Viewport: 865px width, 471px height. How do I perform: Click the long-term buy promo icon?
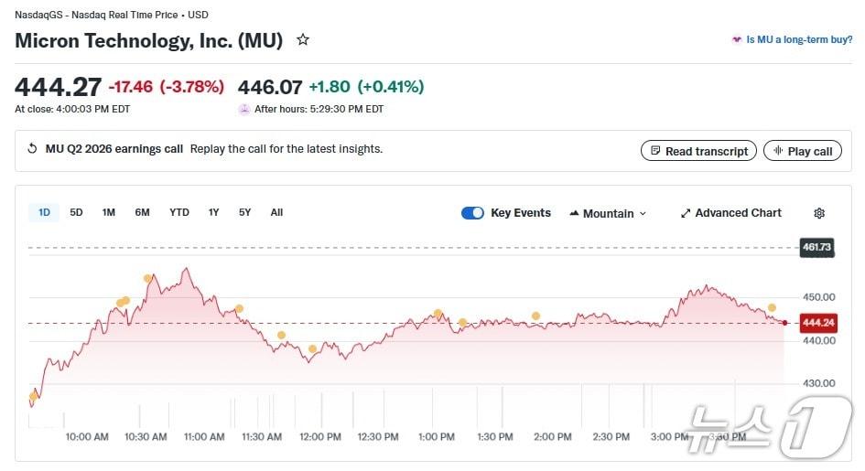(736, 40)
